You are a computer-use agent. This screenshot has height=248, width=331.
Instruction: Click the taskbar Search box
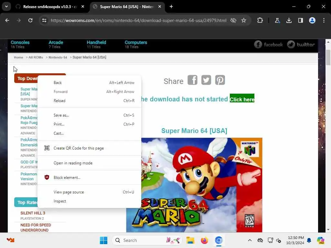tap(147, 240)
